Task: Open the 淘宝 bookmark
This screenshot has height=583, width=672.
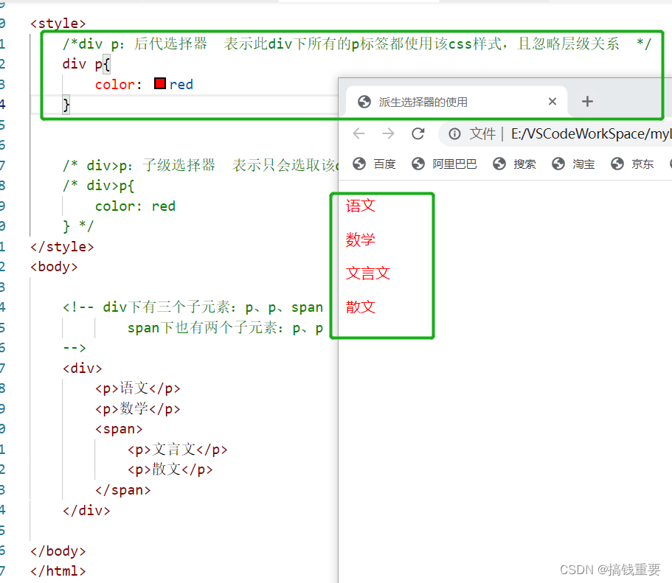Action: tap(573, 164)
